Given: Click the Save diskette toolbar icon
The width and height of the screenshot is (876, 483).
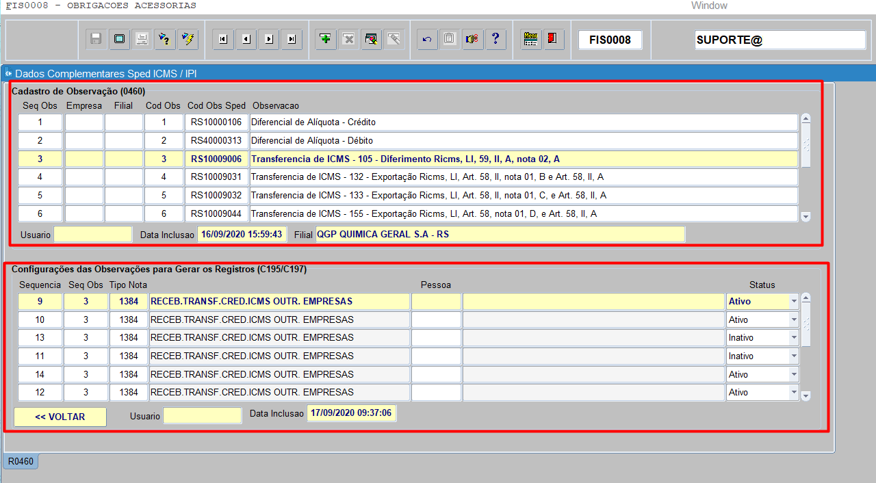Looking at the screenshot, I should (x=96, y=39).
